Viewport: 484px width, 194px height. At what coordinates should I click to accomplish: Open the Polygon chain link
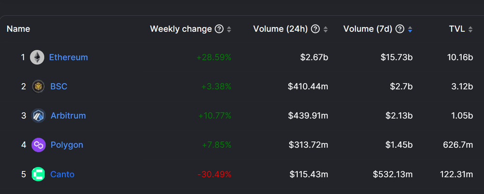[67, 145]
